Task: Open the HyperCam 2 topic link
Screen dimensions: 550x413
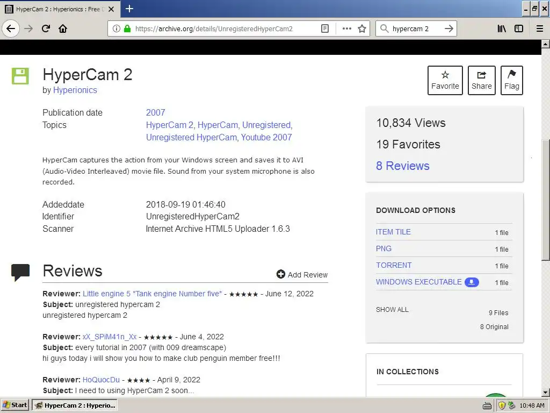Action: [x=170, y=125]
